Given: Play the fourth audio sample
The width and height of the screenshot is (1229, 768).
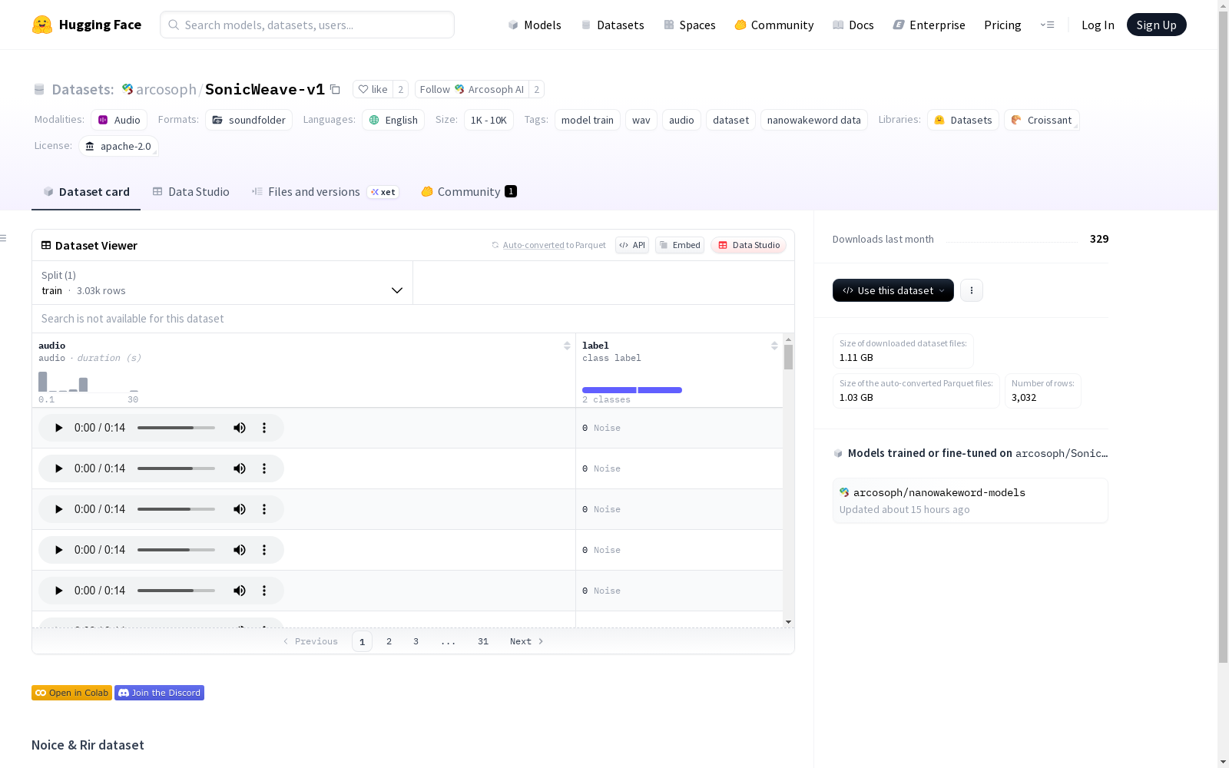Looking at the screenshot, I should (x=58, y=550).
